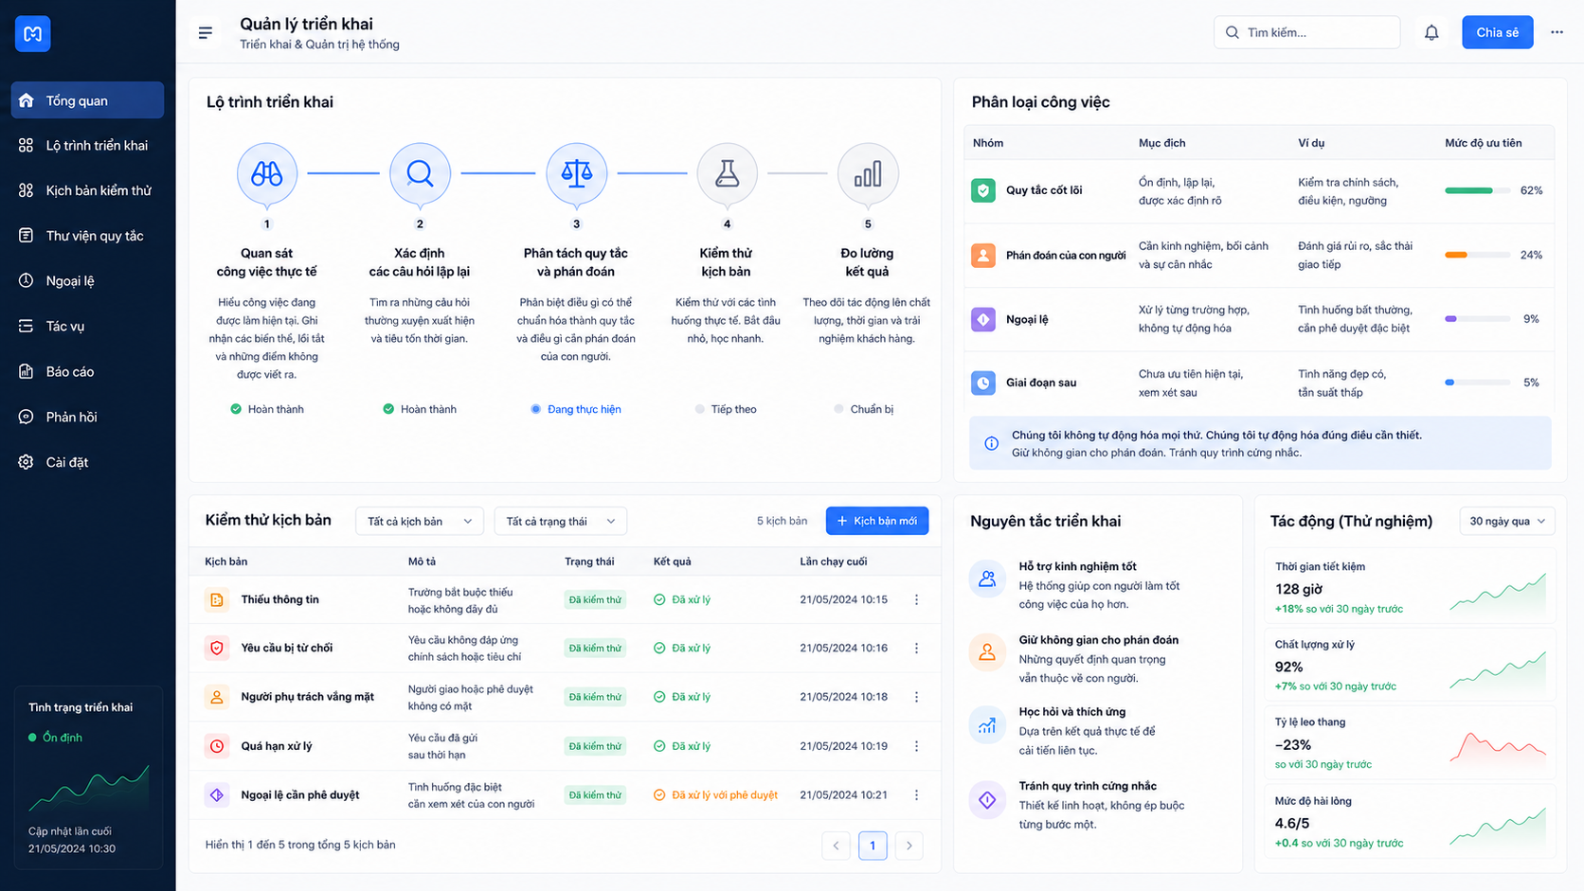Image resolution: width=1584 pixels, height=891 pixels.
Task: Click the orange person icon for Phán đoán của con người
Action: (983, 255)
